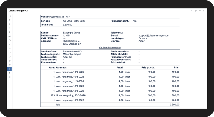Click the address 'Holkebjergvej 74'
This screenshot has width=214, height=117.
tap(72, 41)
